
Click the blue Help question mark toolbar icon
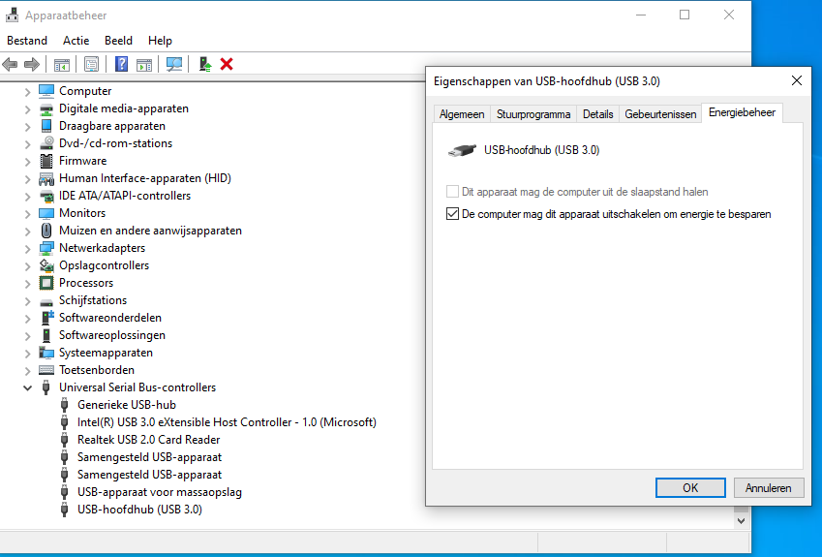(121, 64)
